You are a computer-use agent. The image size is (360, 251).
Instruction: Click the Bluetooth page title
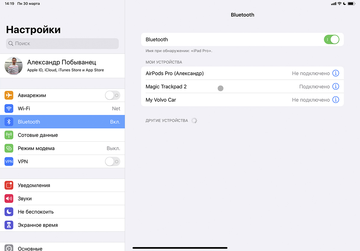(x=242, y=15)
